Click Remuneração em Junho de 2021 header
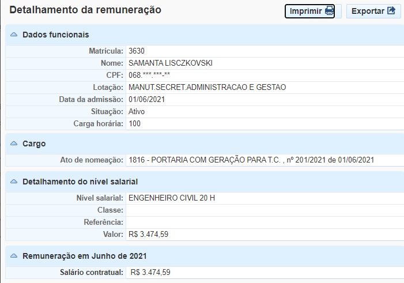The image size is (404, 283). (85, 255)
